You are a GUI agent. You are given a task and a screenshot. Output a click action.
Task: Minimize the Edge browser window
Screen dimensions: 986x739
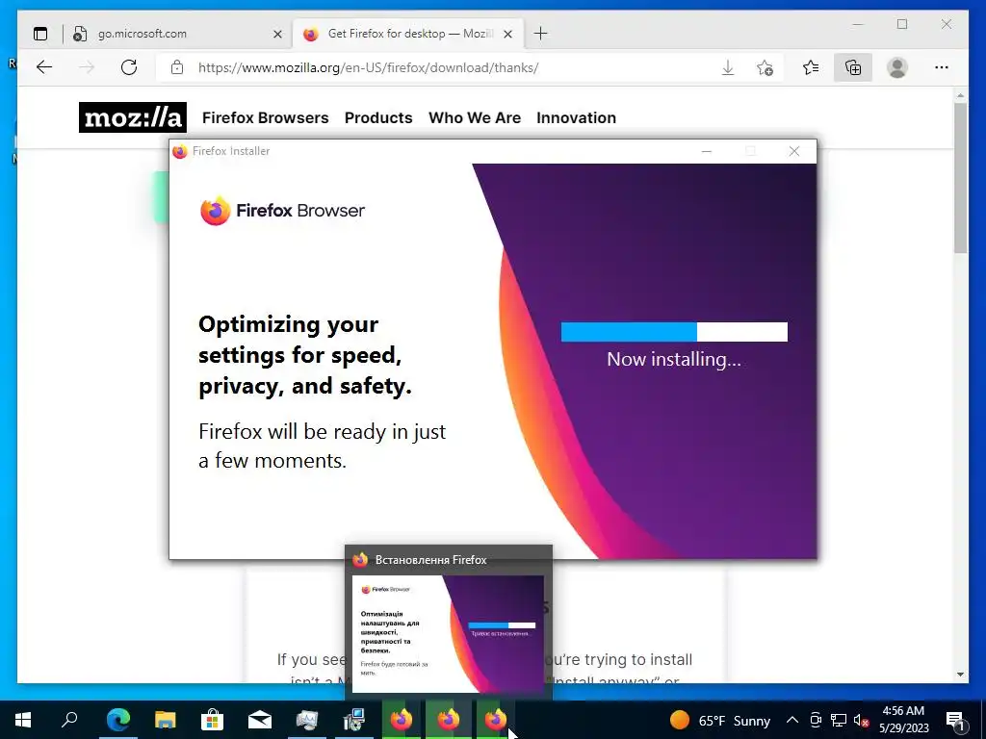coord(858,24)
